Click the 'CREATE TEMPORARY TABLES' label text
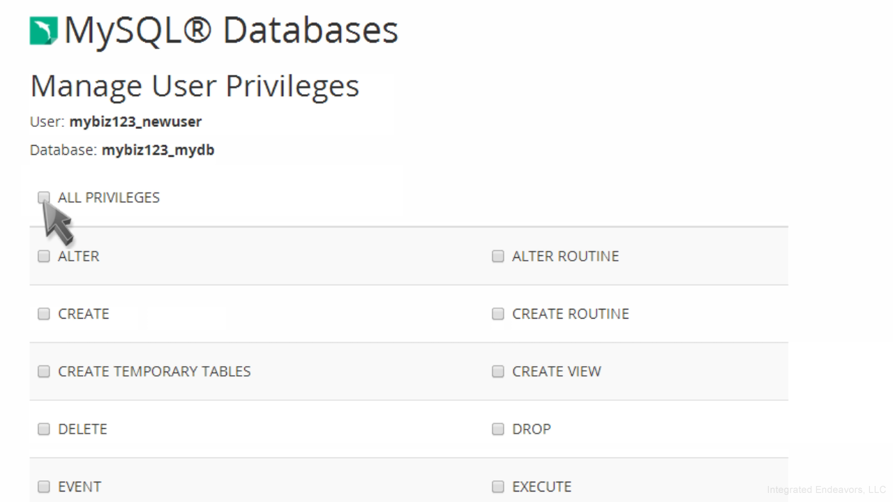Screen dimensions: 893x502 (154, 372)
